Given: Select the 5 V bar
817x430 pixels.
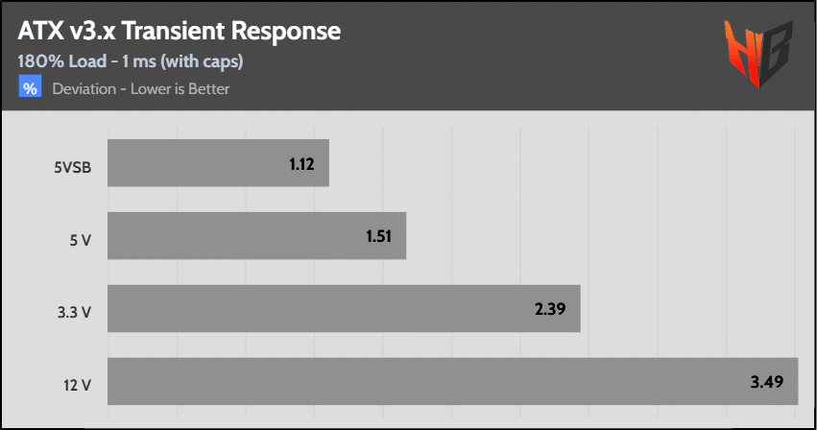Looking at the screenshot, I should [257, 235].
